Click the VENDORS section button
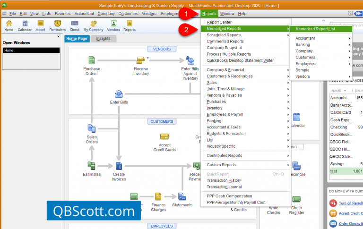 pyautogui.click(x=162, y=49)
